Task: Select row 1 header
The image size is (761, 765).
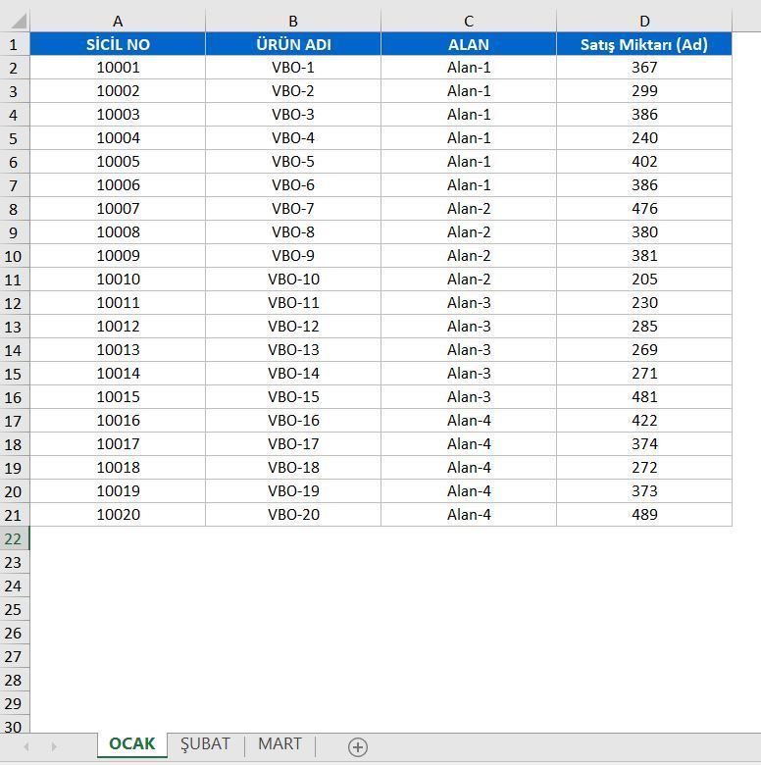Action: pos(14,44)
